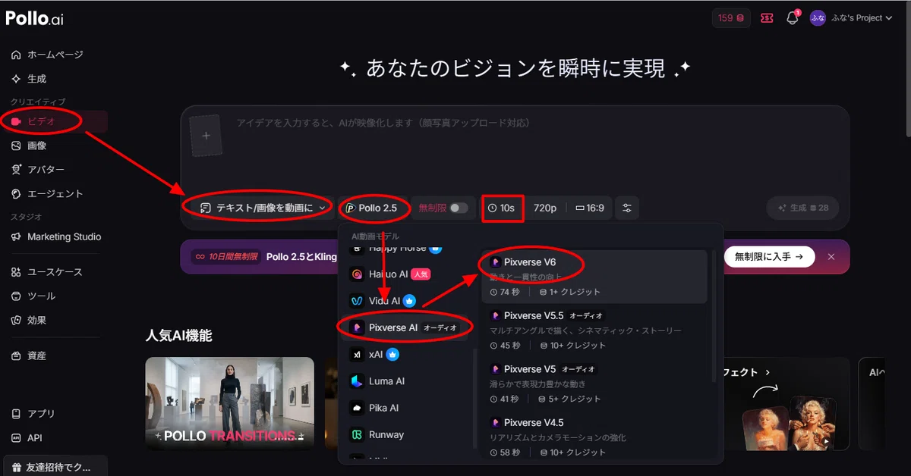
Task: Select Pixverse AI model family
Action: [405, 327]
